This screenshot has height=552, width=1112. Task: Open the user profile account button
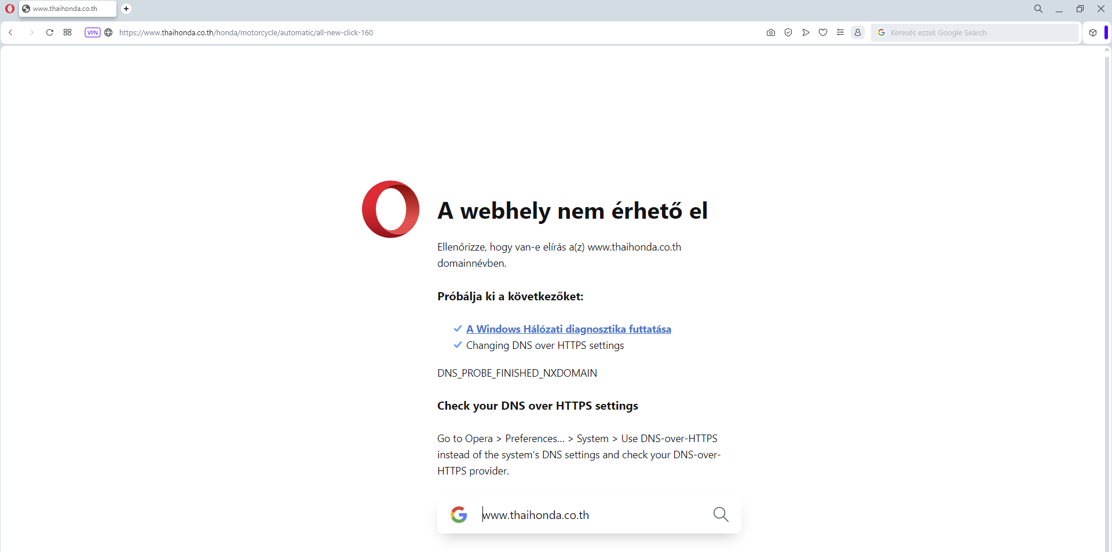coord(858,32)
